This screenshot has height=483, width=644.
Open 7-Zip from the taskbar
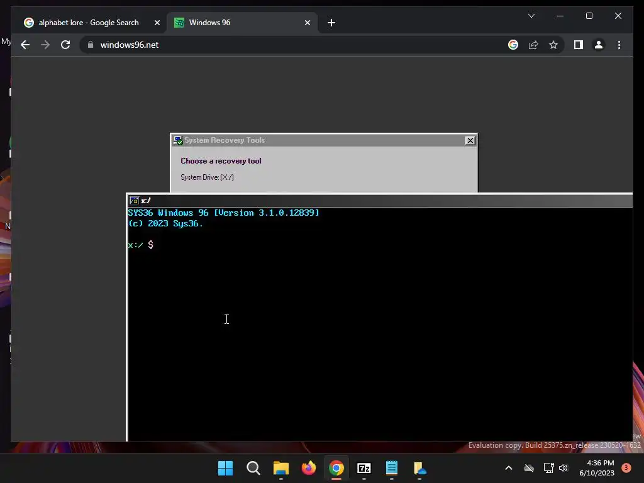coord(364,468)
